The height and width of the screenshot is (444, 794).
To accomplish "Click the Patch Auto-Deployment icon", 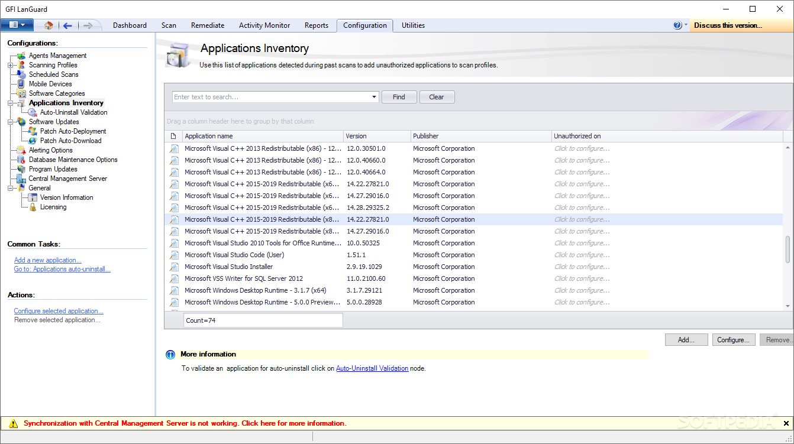I will pyautogui.click(x=33, y=131).
